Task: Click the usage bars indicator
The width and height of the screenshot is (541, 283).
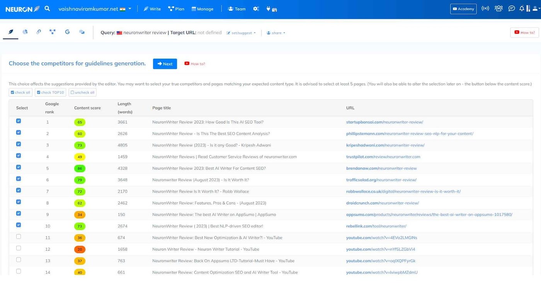Action: [528, 8]
